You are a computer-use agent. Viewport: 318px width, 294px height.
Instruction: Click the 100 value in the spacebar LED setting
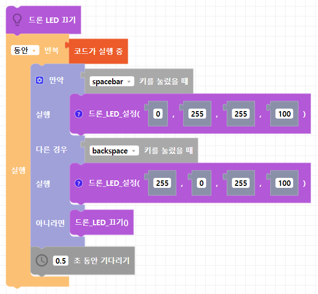(285, 114)
